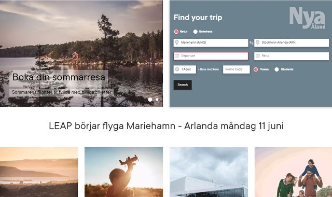This screenshot has width=332, height=197.
Task: Click the Search button
Action: (183, 85)
